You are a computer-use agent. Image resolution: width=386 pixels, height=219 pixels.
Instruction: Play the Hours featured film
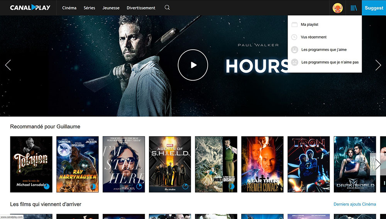click(x=193, y=65)
